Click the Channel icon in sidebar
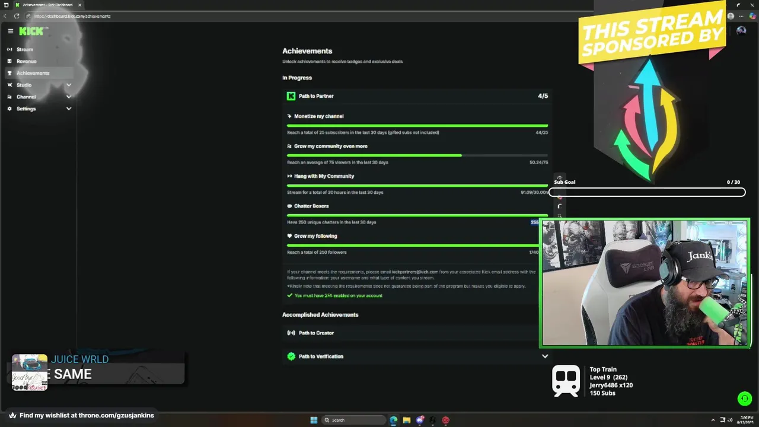The height and width of the screenshot is (427, 759). 9,97
